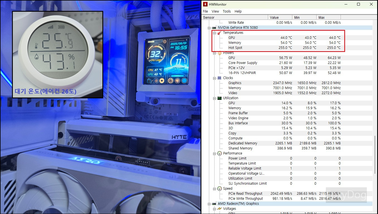This screenshot has height=214, width=378.
Task: Collapse the Powers section
Action: (214, 53)
